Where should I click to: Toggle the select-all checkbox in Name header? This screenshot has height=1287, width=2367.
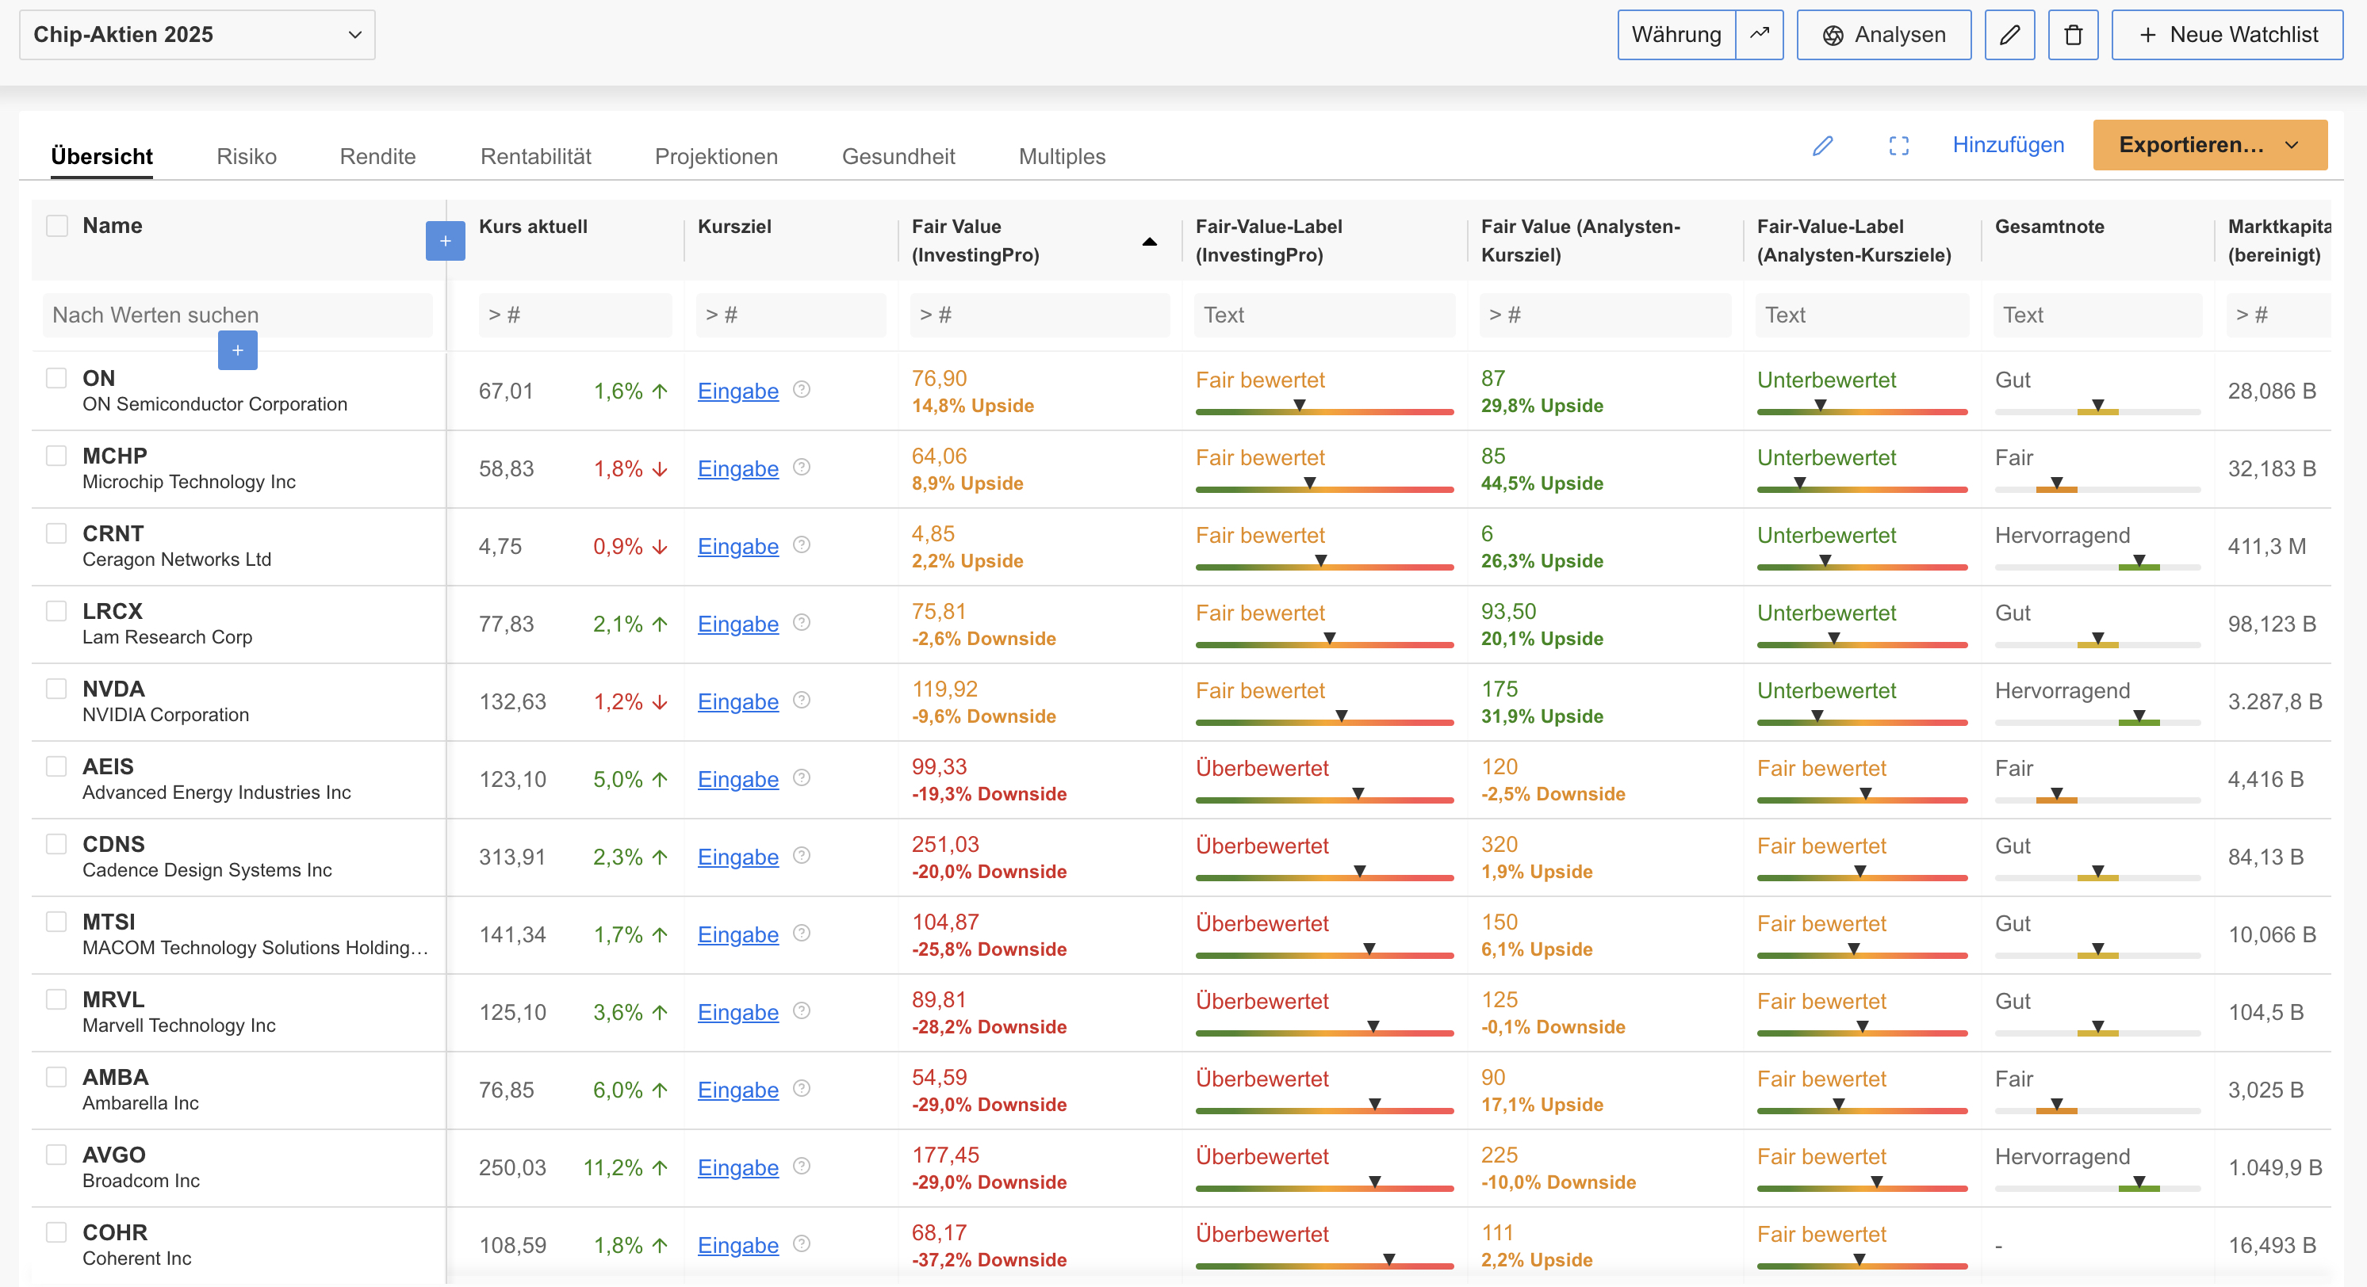(x=57, y=226)
